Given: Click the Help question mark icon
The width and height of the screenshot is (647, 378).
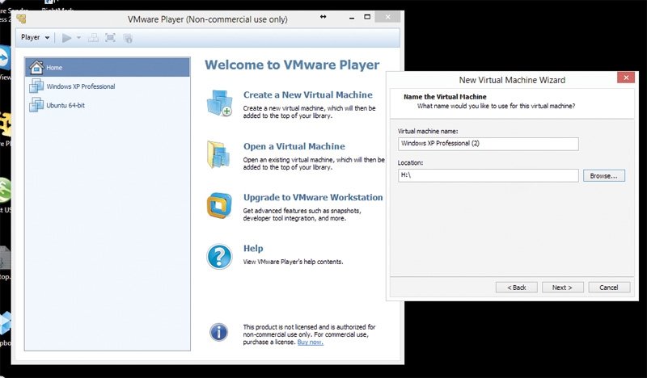Looking at the screenshot, I should 219,256.
